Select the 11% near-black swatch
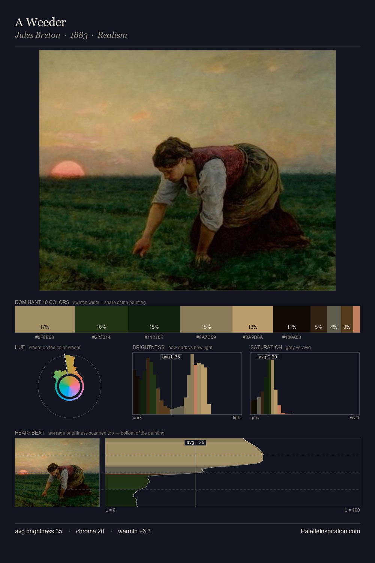Viewport: 375px width, 563px height. coord(292,319)
